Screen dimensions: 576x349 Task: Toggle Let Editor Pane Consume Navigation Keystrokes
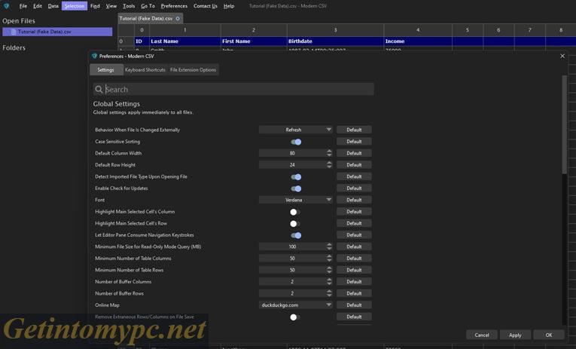click(x=296, y=235)
